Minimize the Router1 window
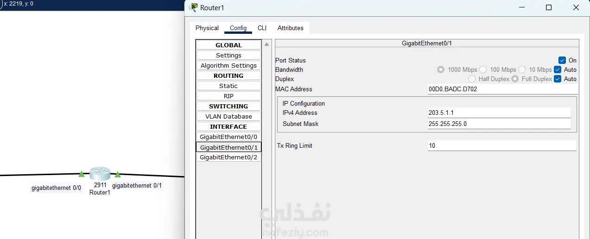 (522, 7)
